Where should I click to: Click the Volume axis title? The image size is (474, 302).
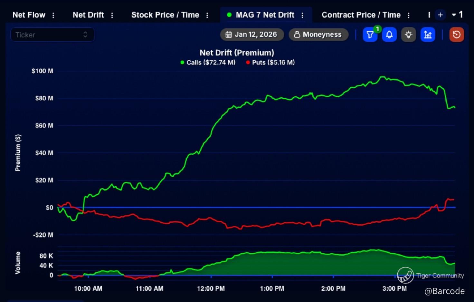pyautogui.click(x=18, y=263)
